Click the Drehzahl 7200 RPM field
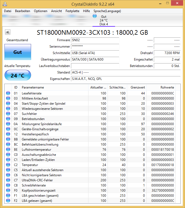 click(x=167, y=53)
